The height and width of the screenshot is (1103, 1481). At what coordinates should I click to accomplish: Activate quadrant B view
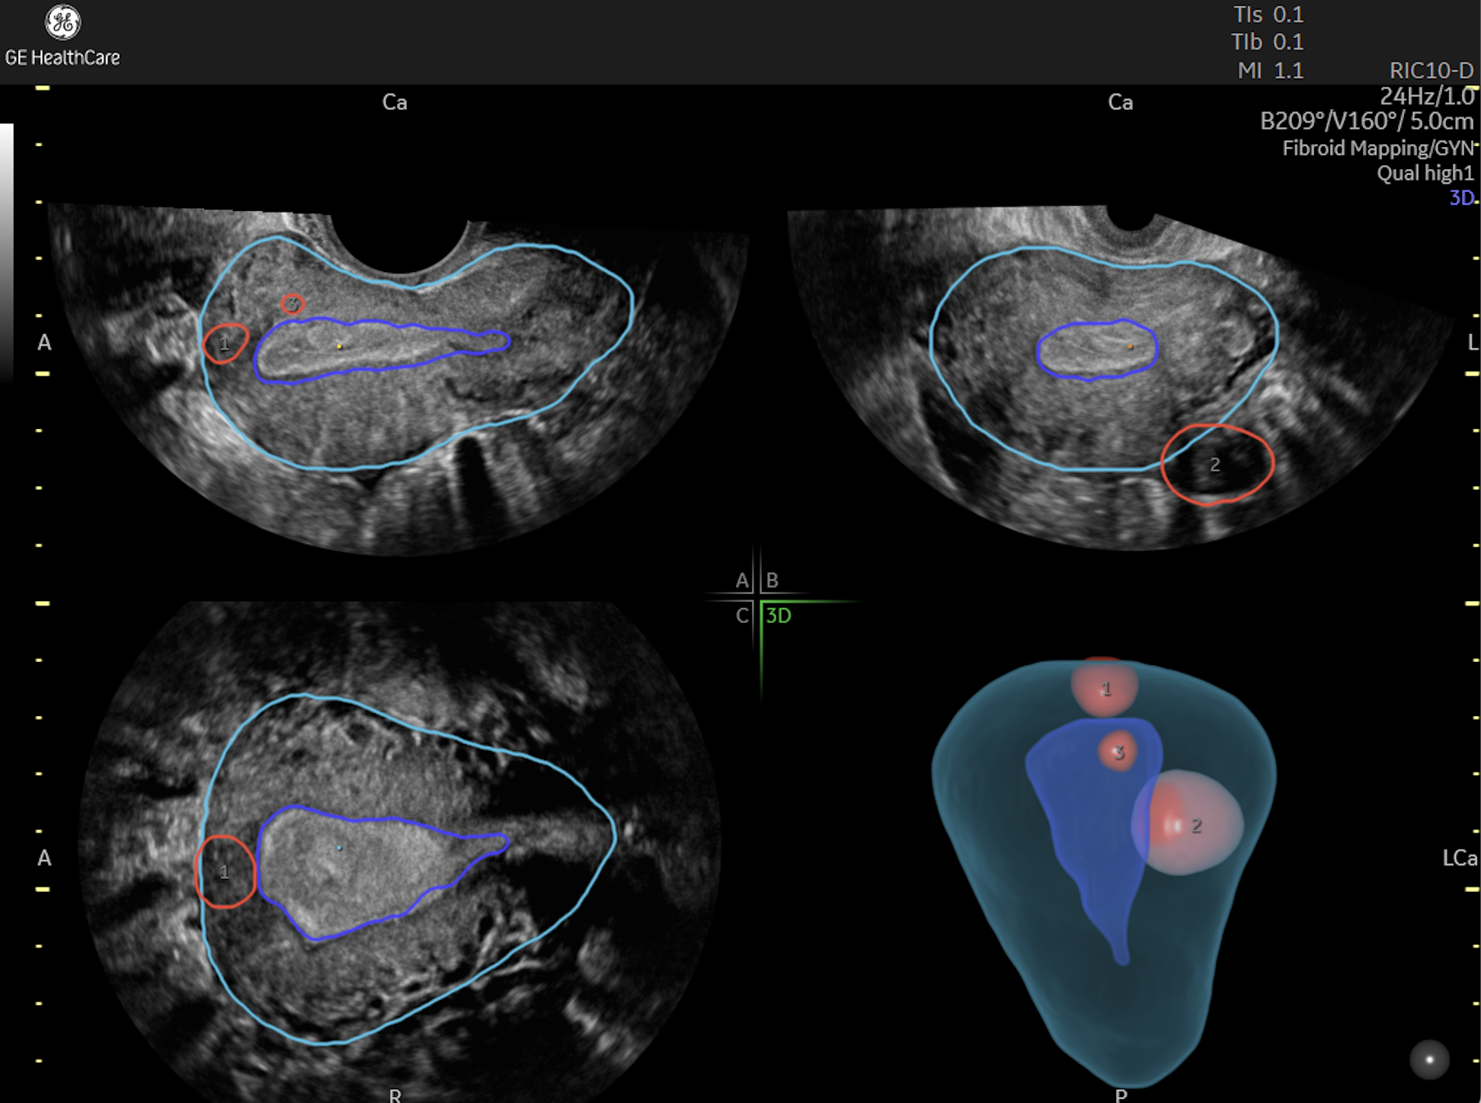coord(772,580)
